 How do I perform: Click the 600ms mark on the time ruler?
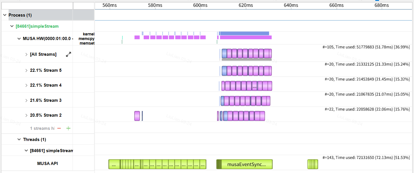(x=200, y=5)
